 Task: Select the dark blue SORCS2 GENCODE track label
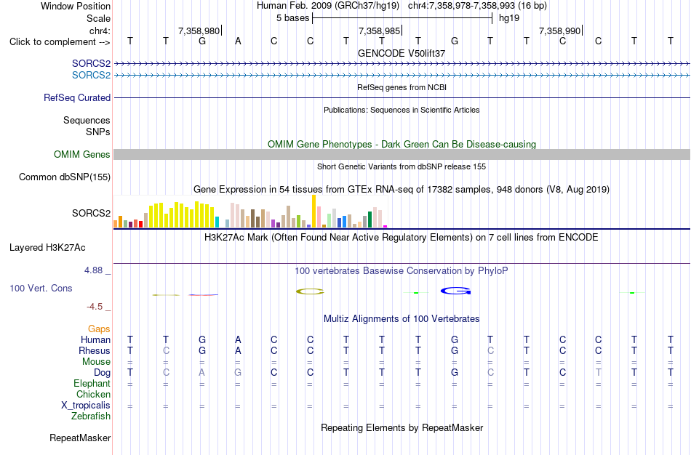pyautogui.click(x=91, y=64)
